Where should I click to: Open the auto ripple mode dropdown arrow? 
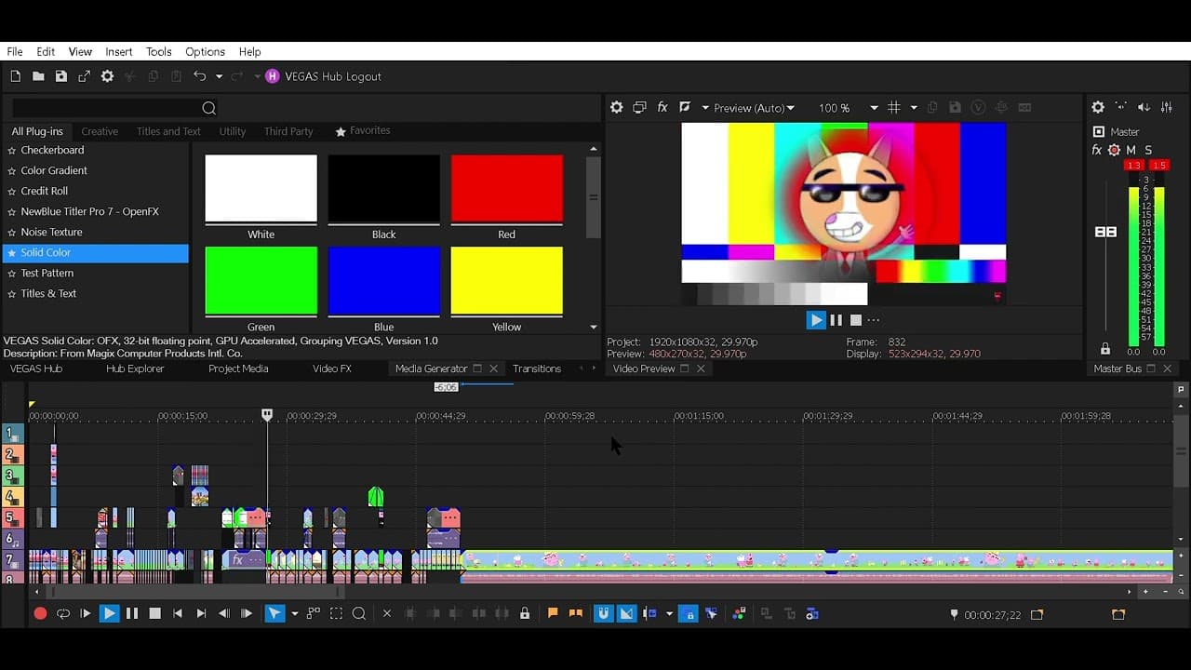pos(669,613)
